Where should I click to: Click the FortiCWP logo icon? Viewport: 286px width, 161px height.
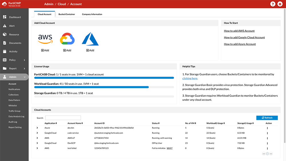tap(4, 4)
